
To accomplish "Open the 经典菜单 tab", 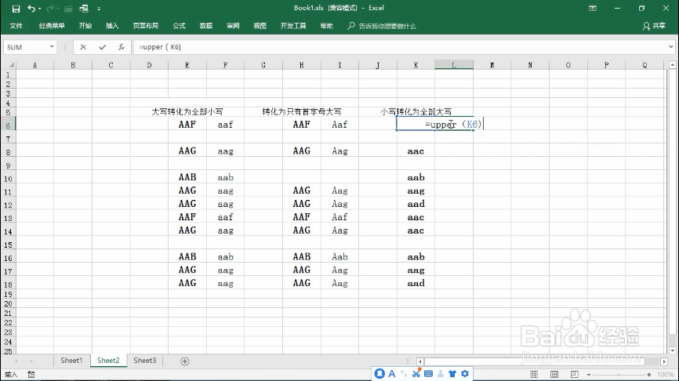I will pyautogui.click(x=52, y=26).
